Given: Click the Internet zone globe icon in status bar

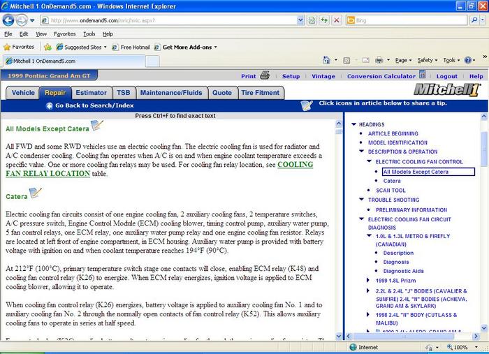Looking at the screenshot, I should [353, 347].
